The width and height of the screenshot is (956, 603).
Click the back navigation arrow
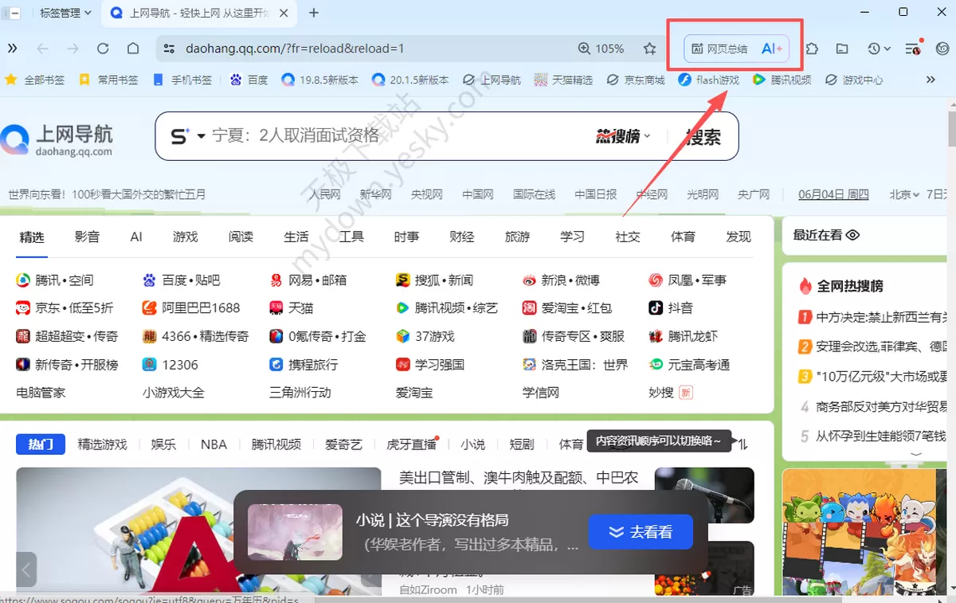[x=42, y=49]
